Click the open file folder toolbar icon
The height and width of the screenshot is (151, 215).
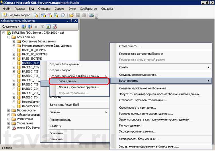(x=71, y=15)
